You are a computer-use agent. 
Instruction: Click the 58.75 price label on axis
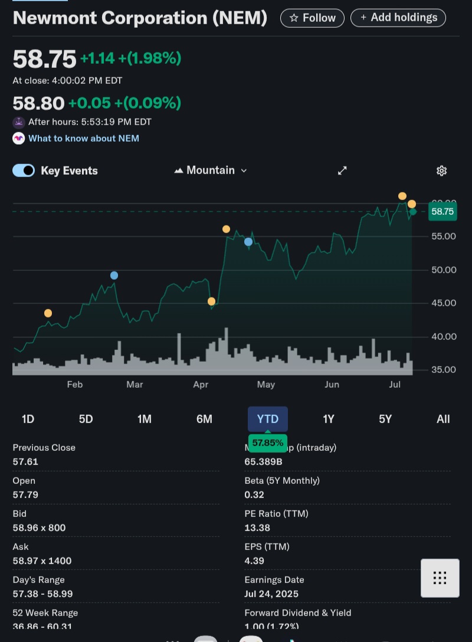442,212
